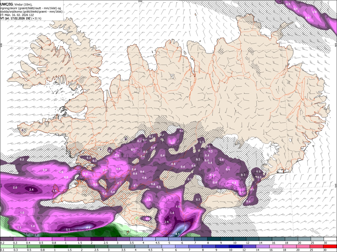Click the 20W longitude label
Screen dimensions: 337x252
point(140,1)
